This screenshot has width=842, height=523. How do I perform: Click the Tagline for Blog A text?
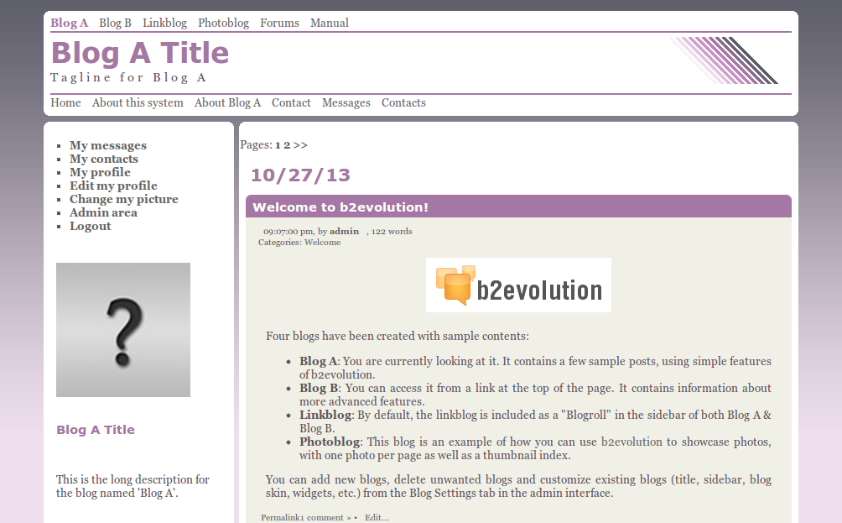(128, 78)
